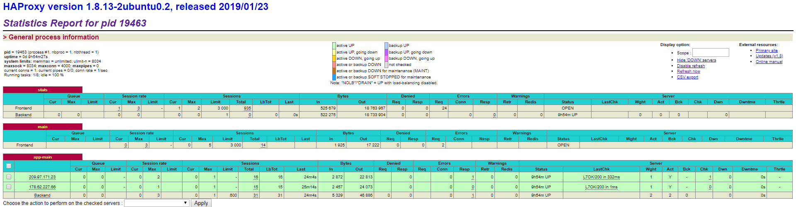The image size is (796, 207).
Task: Click the 'Statistics Report for pid 19463' title
Action: point(75,23)
